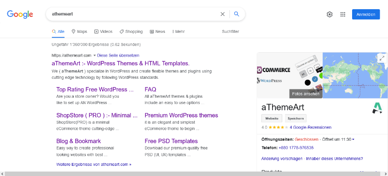
Task: Open aThemeArt WordPress Themes & HTML Templates result
Action: tap(120, 63)
